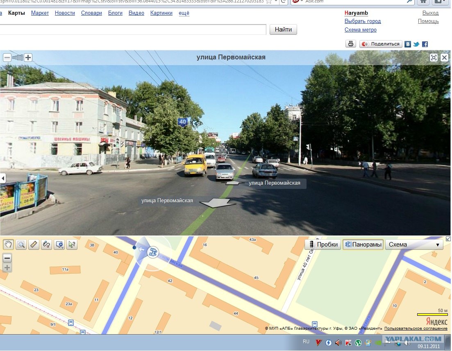Share via Facebook icon
The image size is (452, 351).
click(x=425, y=44)
